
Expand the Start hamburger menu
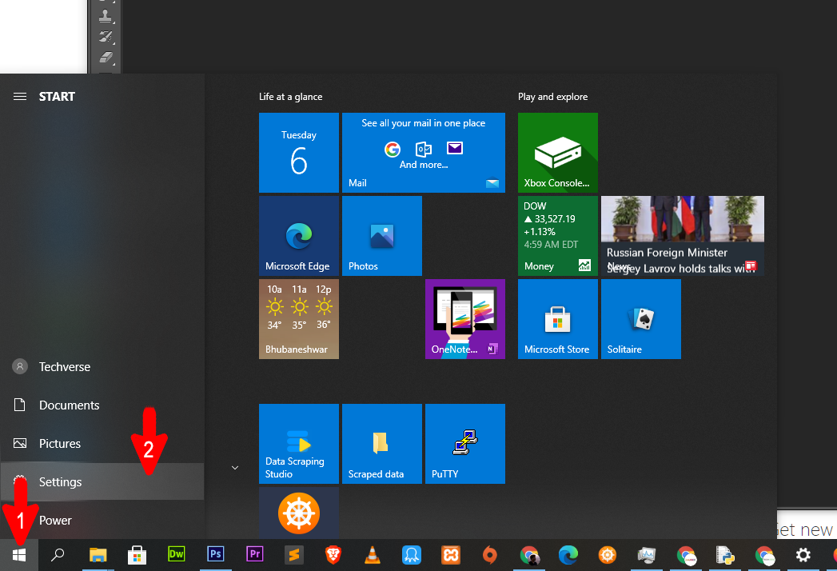click(x=20, y=97)
